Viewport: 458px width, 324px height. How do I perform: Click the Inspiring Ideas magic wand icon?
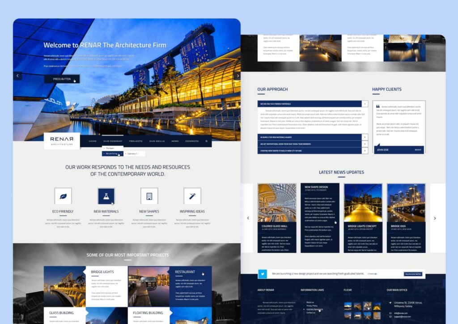point(192,196)
